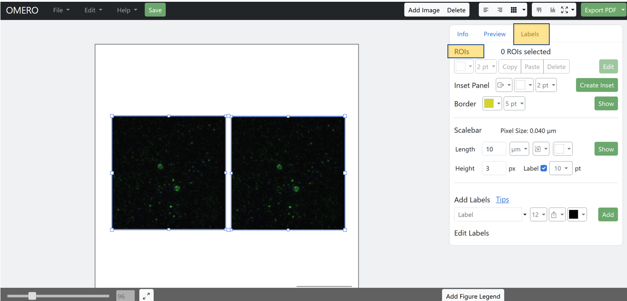The width and height of the screenshot is (627, 301).
Task: Open the Inset Panel color swatch
Action: point(524,85)
